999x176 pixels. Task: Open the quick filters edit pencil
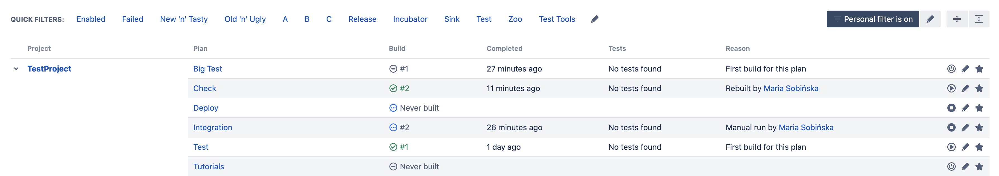pos(595,19)
